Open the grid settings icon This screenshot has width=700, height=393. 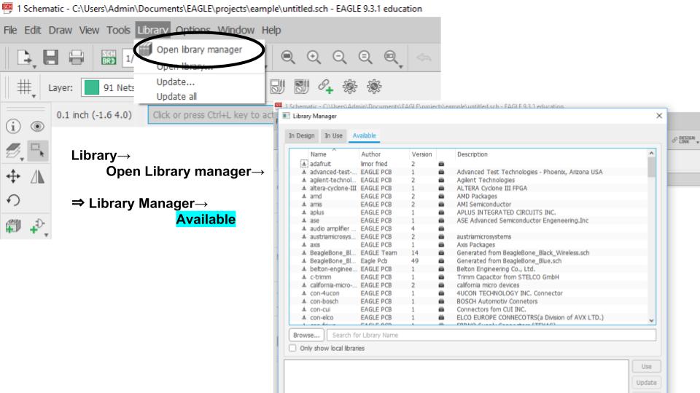pyautogui.click(x=24, y=87)
